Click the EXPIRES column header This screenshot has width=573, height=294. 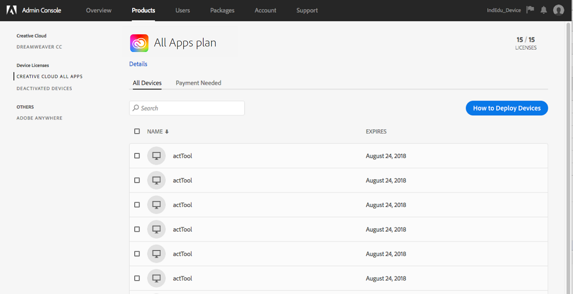(x=376, y=132)
